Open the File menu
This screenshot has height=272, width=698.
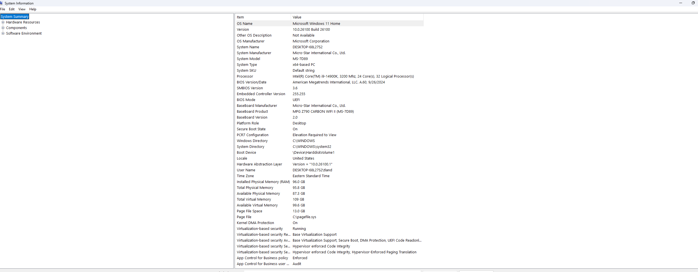pos(3,9)
